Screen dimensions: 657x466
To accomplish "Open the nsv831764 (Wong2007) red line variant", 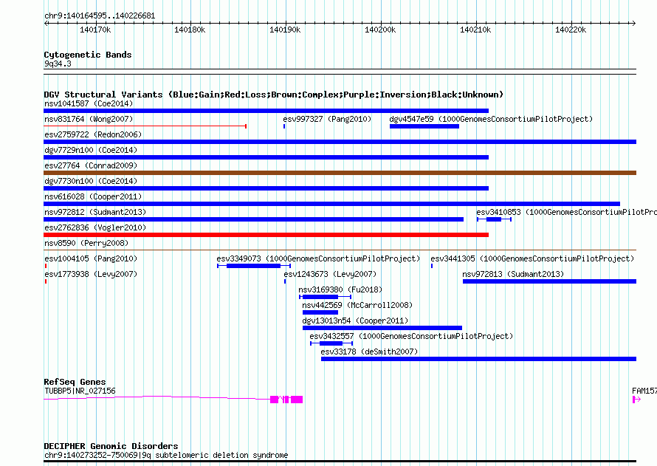I will pos(145,126).
